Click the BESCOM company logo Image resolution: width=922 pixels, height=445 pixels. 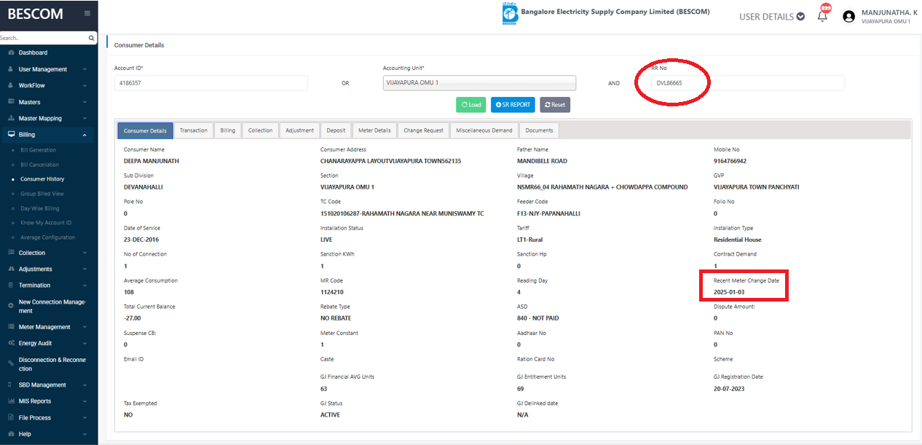[x=509, y=15]
